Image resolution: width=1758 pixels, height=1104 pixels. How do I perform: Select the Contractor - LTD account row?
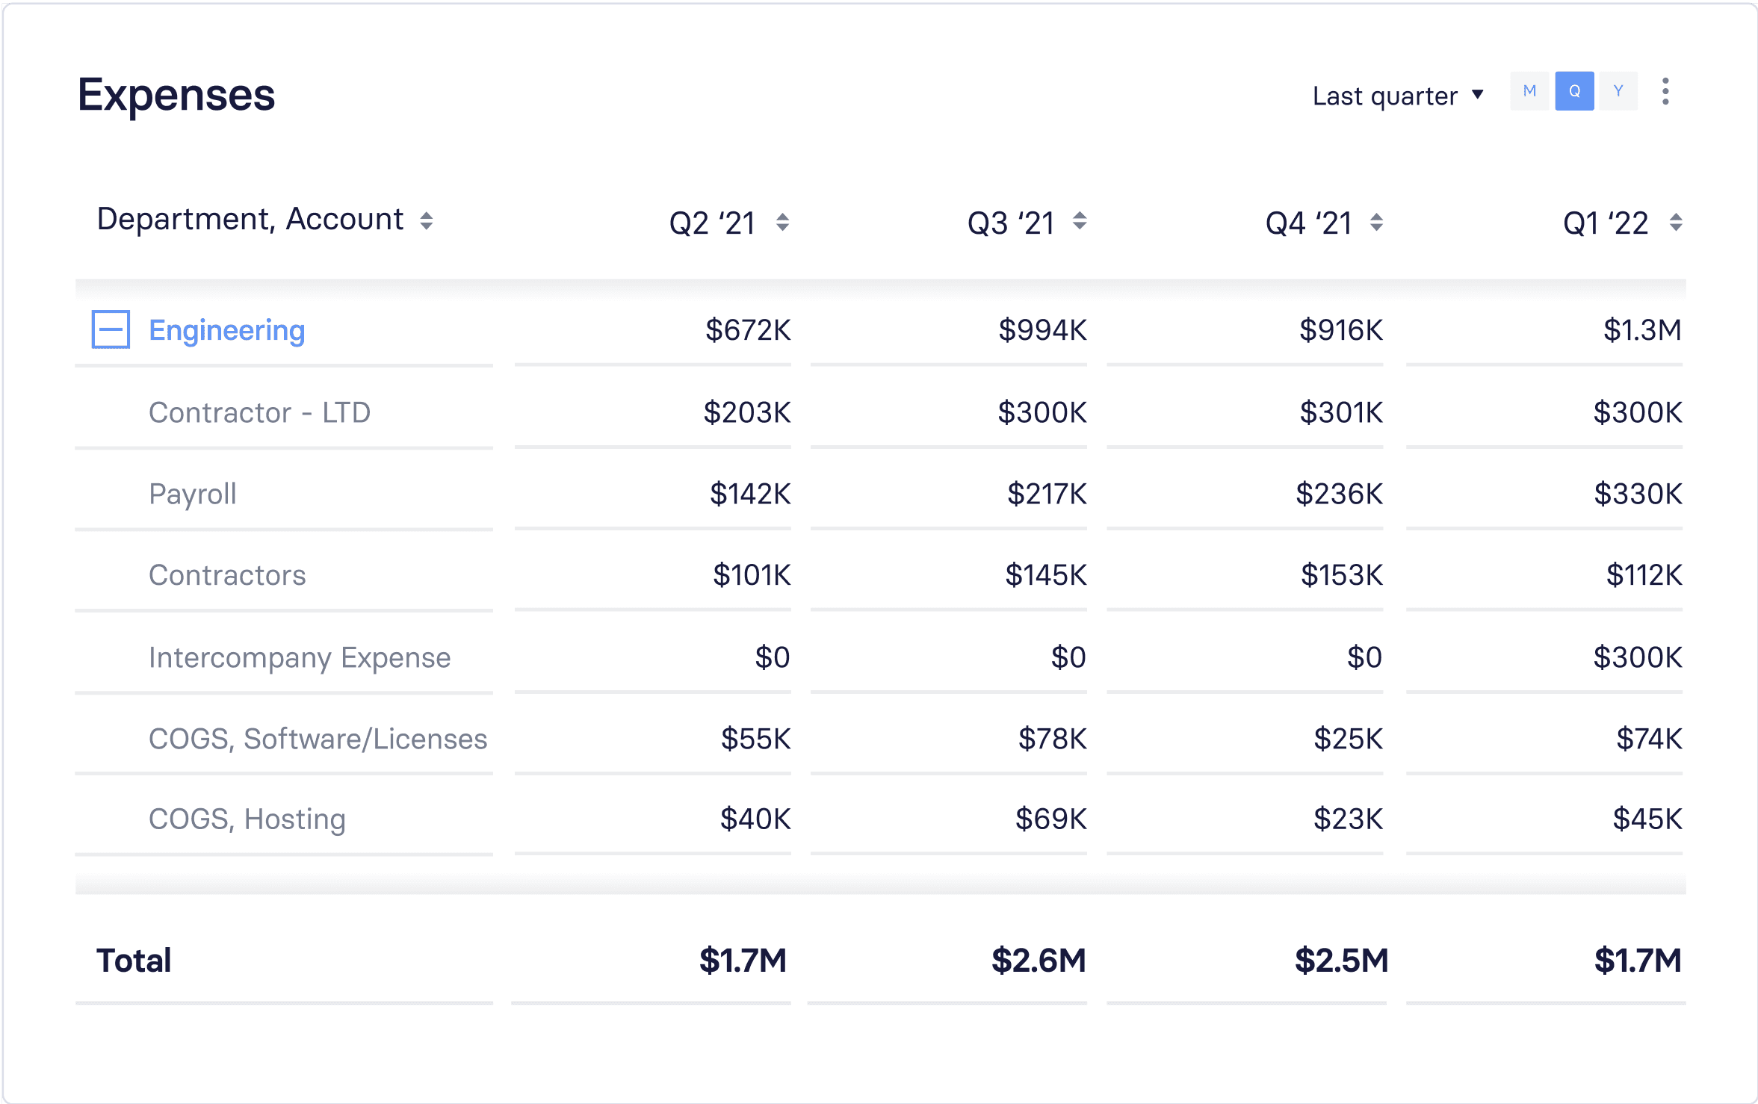pyautogui.click(x=880, y=412)
